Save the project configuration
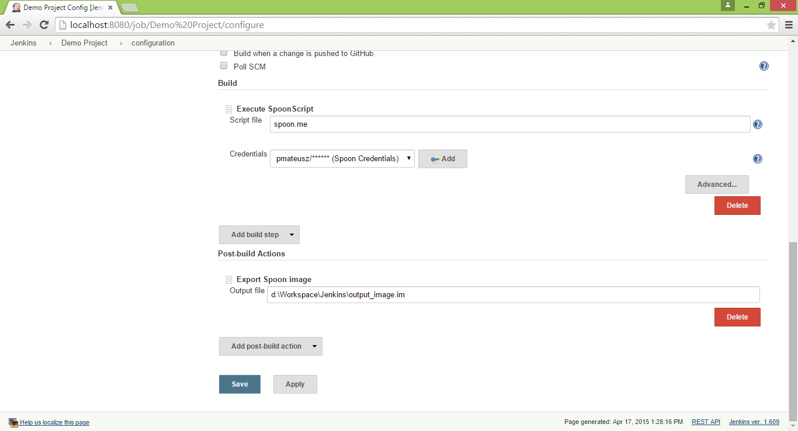The width and height of the screenshot is (798, 431). coord(240,384)
